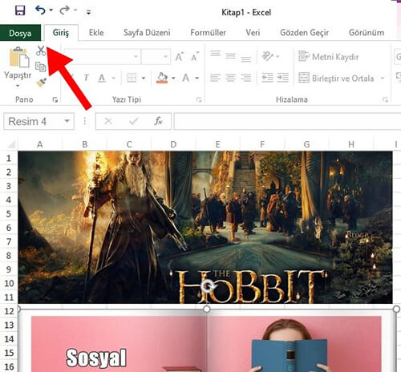This screenshot has width=401, height=372.
Task: Switch to Gözden Geçir tab
Action: pyautogui.click(x=304, y=33)
